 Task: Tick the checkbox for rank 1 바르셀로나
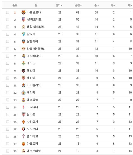(x=8, y=12)
